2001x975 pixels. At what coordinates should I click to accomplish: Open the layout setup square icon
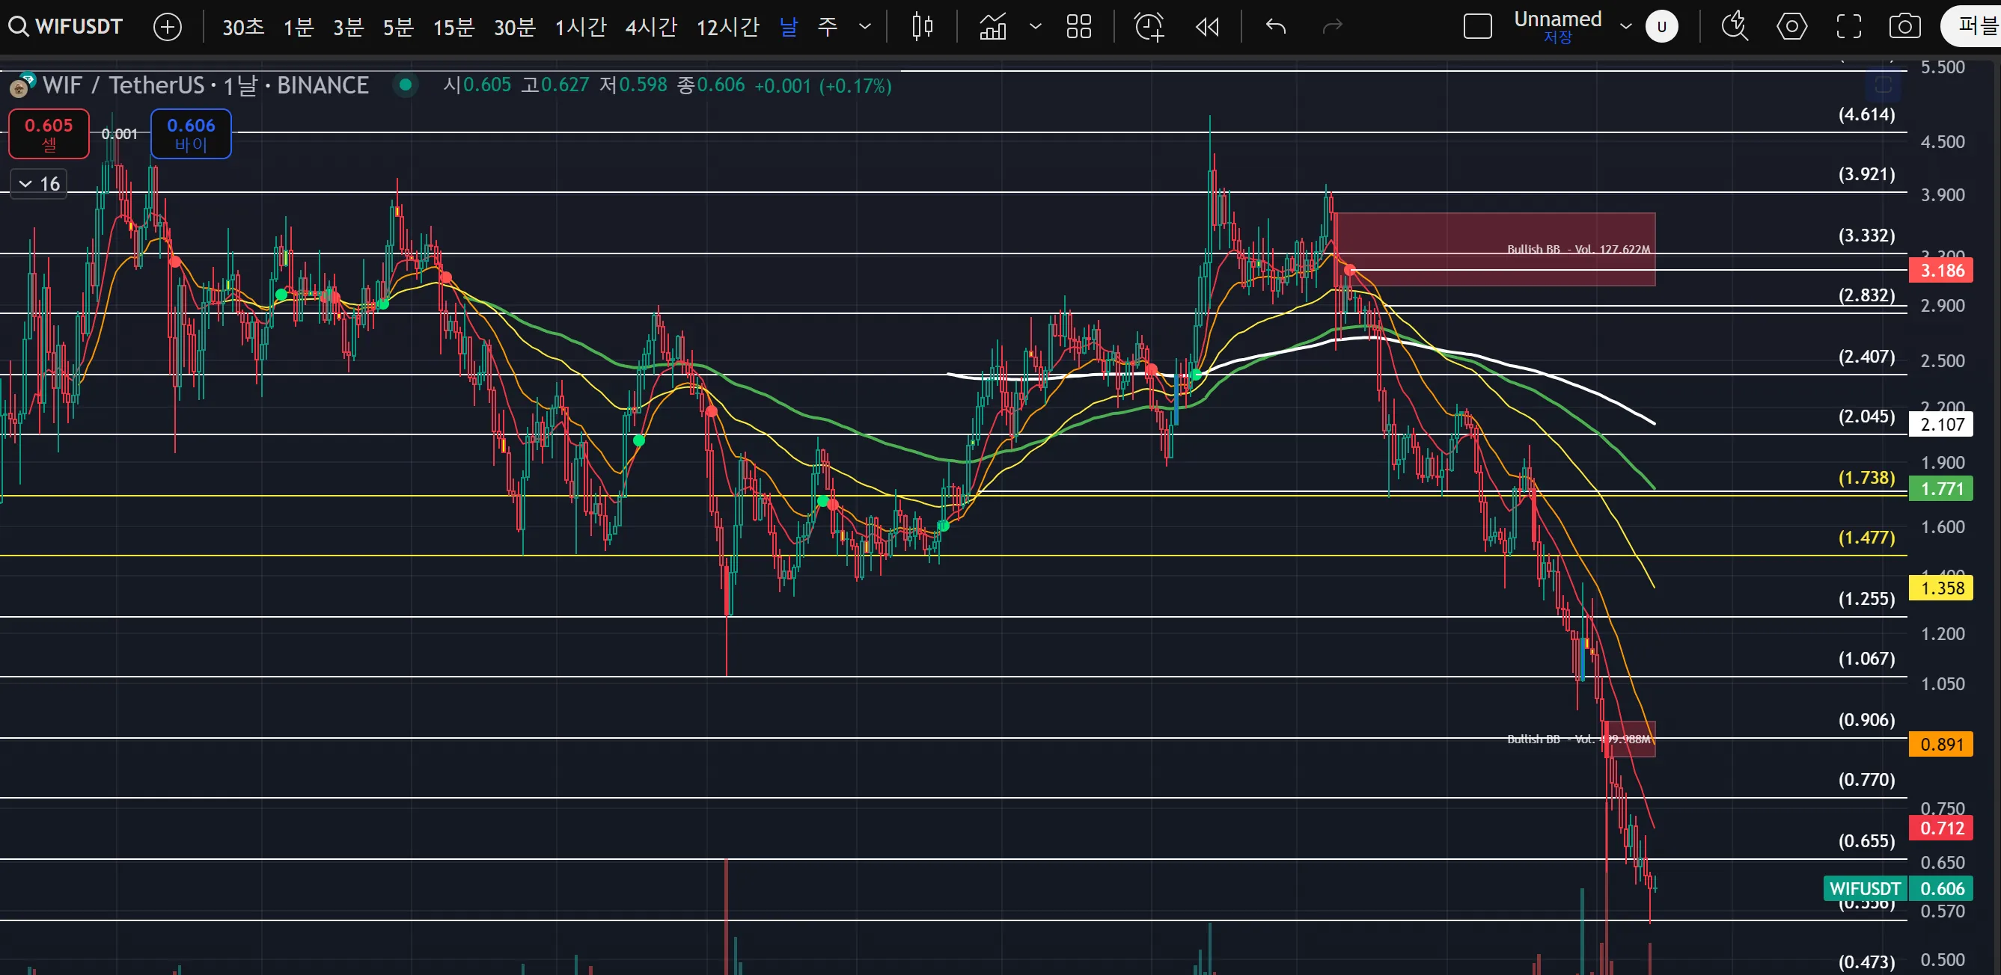click(1477, 27)
